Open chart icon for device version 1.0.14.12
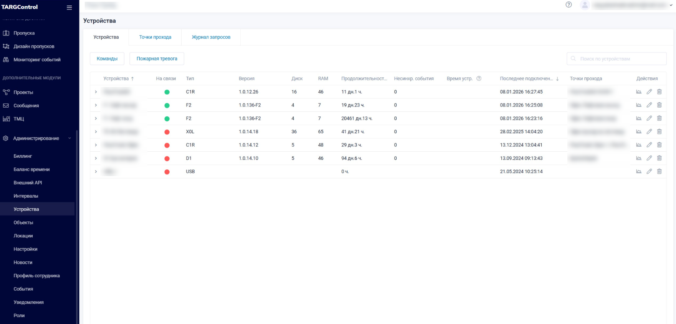Image resolution: width=676 pixels, height=324 pixels. coord(639,145)
